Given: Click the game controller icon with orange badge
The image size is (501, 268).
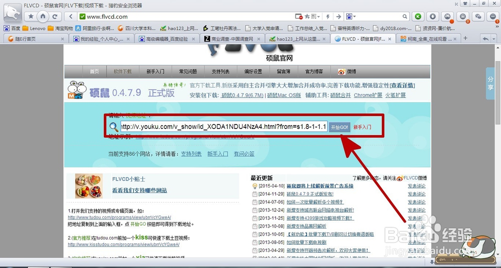Looking at the screenshot, I should tap(447, 16).
